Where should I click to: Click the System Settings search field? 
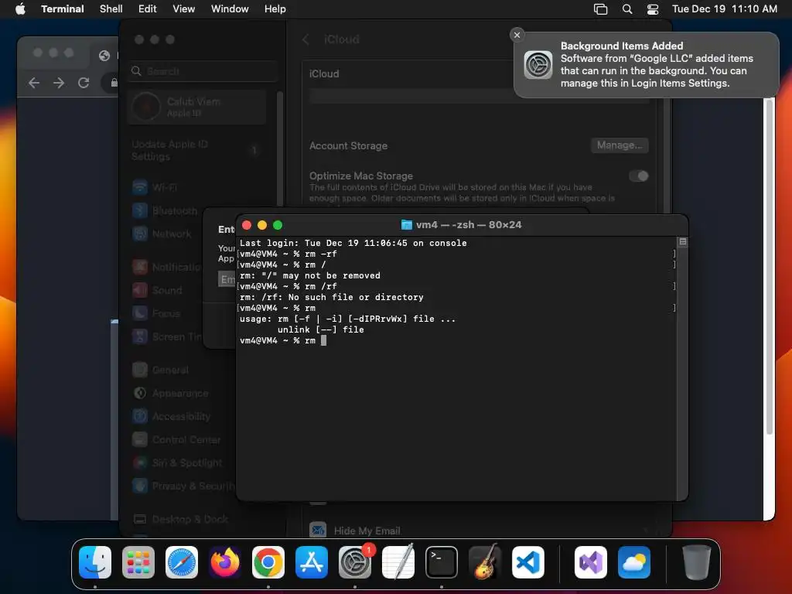click(x=203, y=71)
